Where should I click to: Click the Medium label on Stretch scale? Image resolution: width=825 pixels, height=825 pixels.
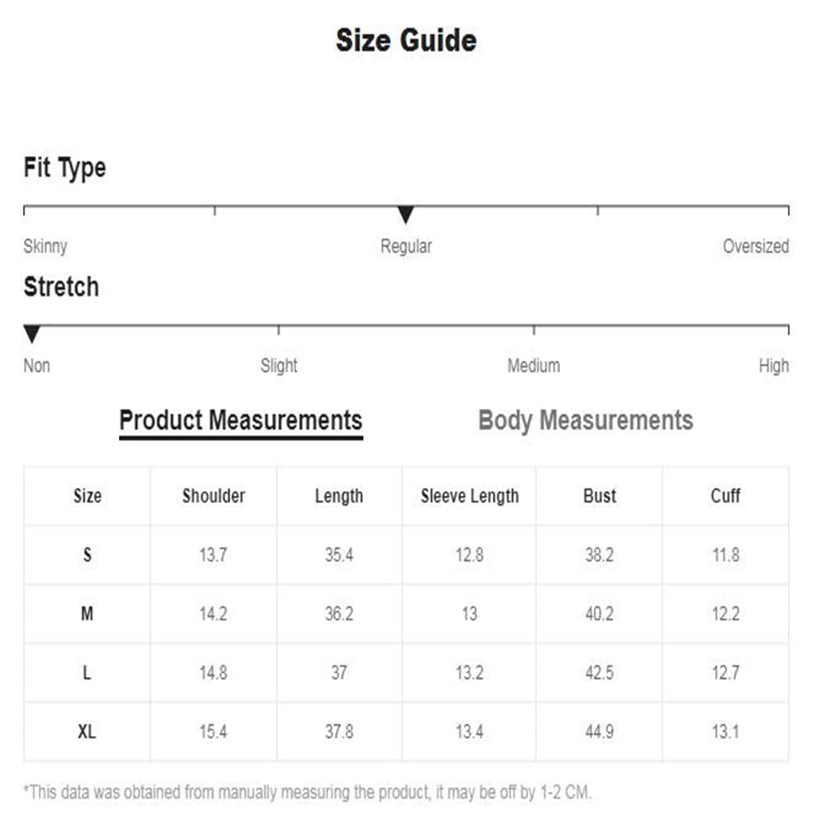534,365
